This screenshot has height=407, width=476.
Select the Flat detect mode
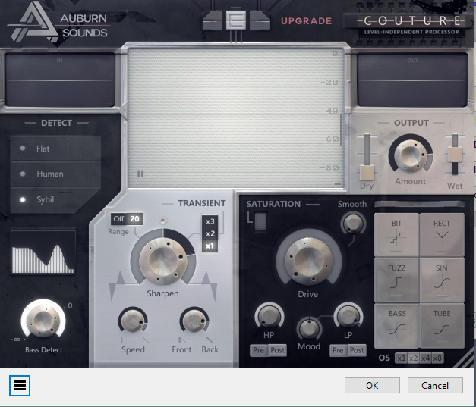pos(55,149)
